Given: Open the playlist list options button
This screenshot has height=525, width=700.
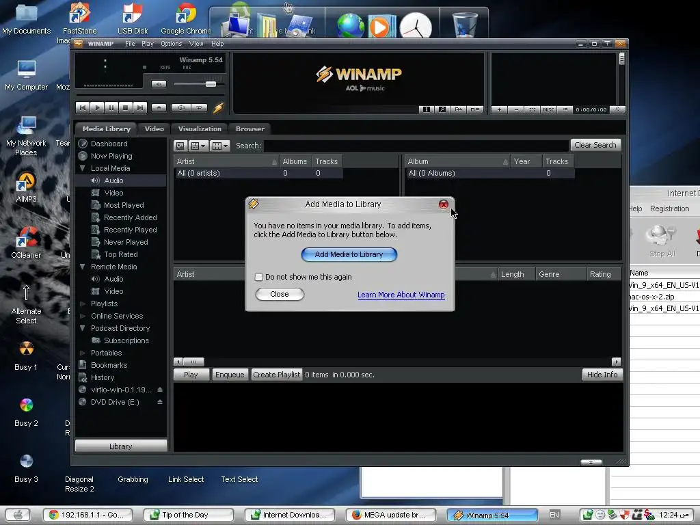Looking at the screenshot, I should [x=565, y=109].
